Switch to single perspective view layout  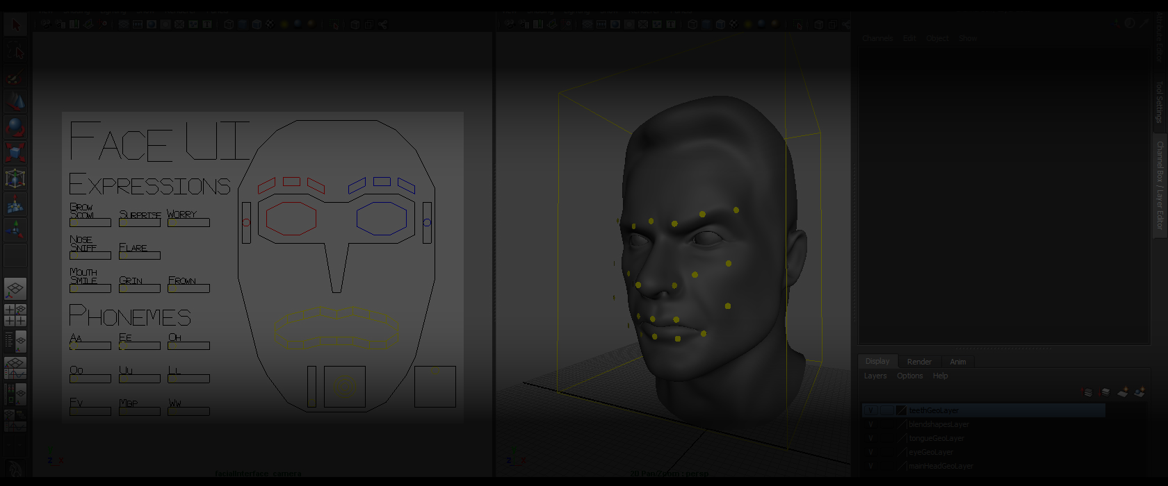pyautogui.click(x=15, y=289)
